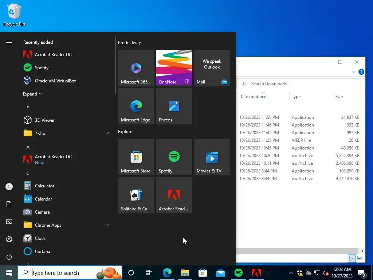Launch Camera app
The image size is (373, 280).
[x=66, y=212]
